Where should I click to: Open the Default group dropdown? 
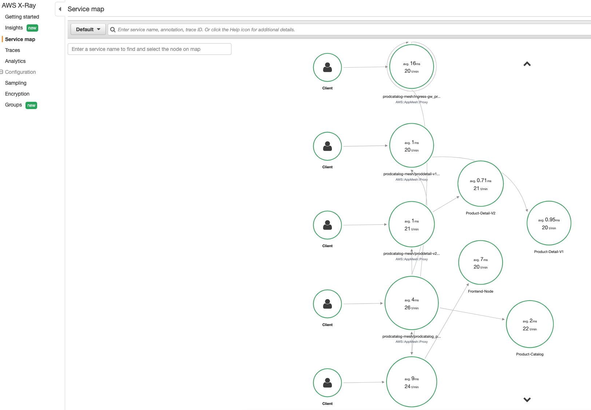[88, 29]
